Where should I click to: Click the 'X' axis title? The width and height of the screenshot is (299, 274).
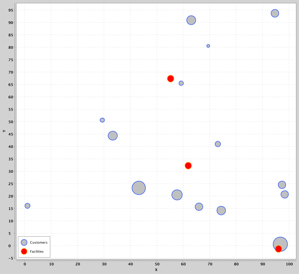[x=156, y=270]
